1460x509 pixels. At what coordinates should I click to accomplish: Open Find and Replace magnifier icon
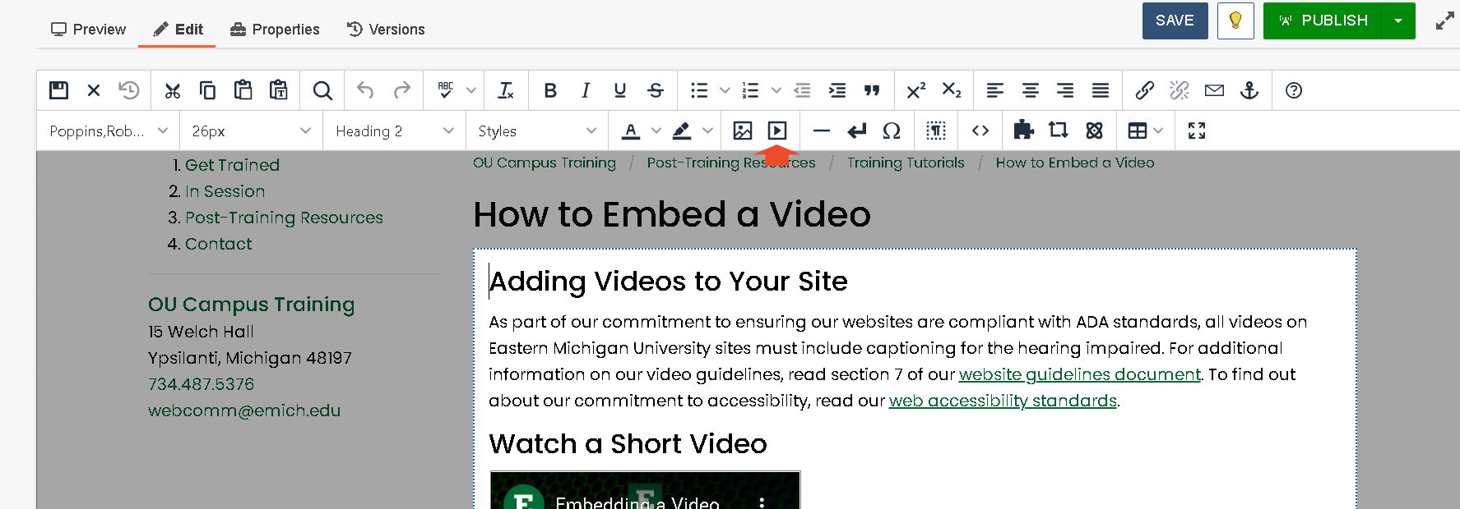322,90
